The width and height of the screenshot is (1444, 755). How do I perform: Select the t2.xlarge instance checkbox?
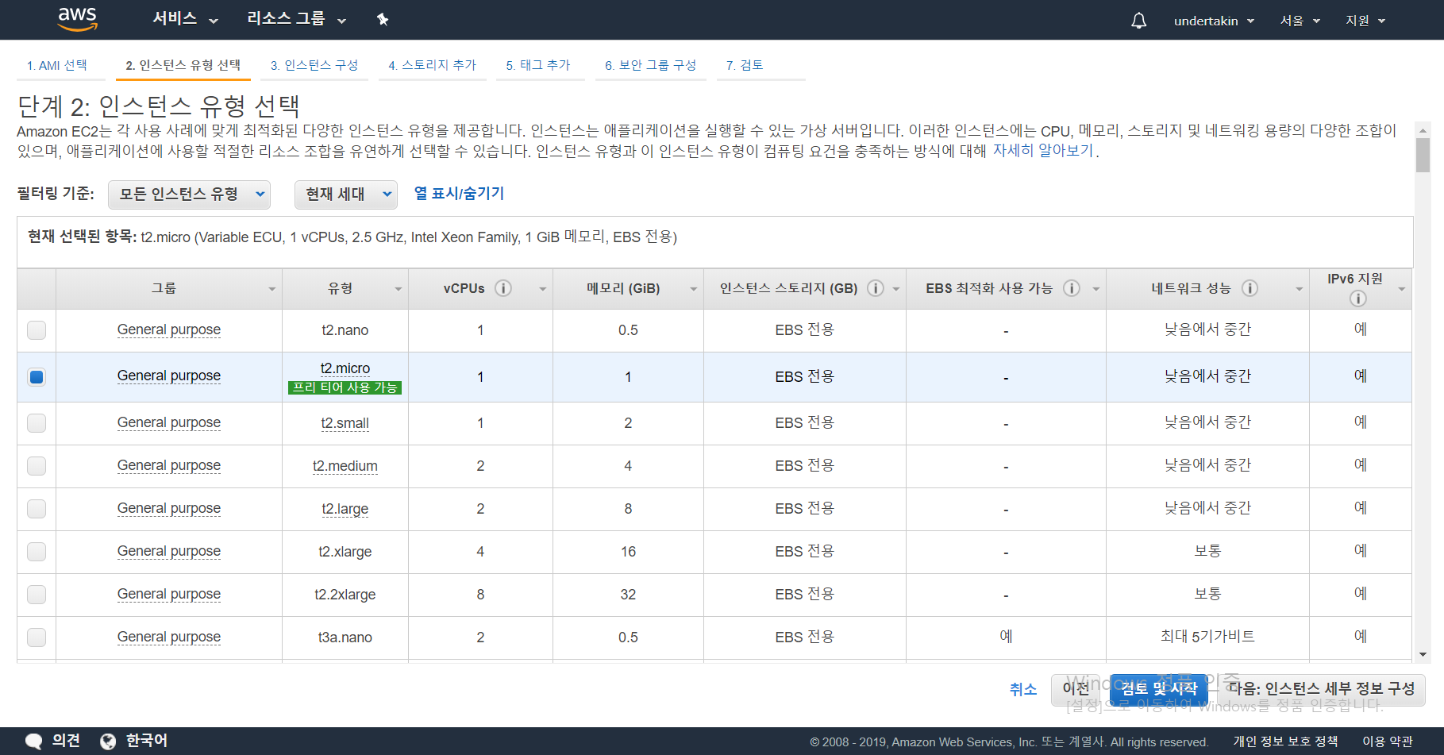pyautogui.click(x=37, y=552)
